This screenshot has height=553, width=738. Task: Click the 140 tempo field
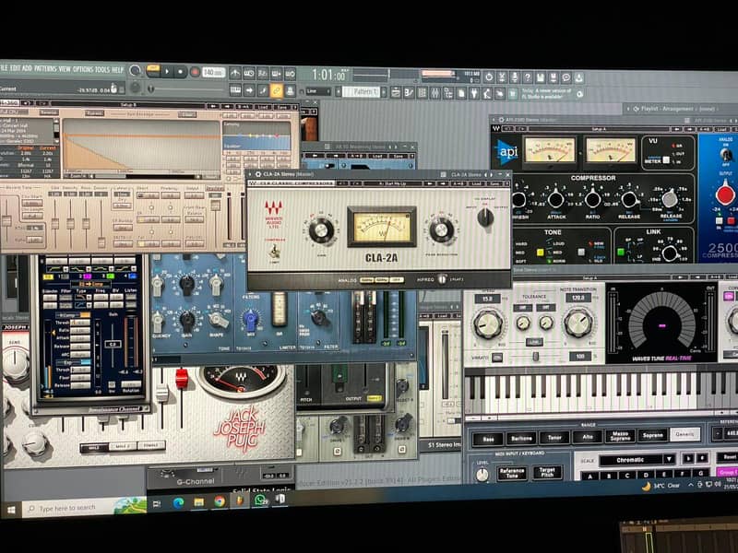point(213,73)
